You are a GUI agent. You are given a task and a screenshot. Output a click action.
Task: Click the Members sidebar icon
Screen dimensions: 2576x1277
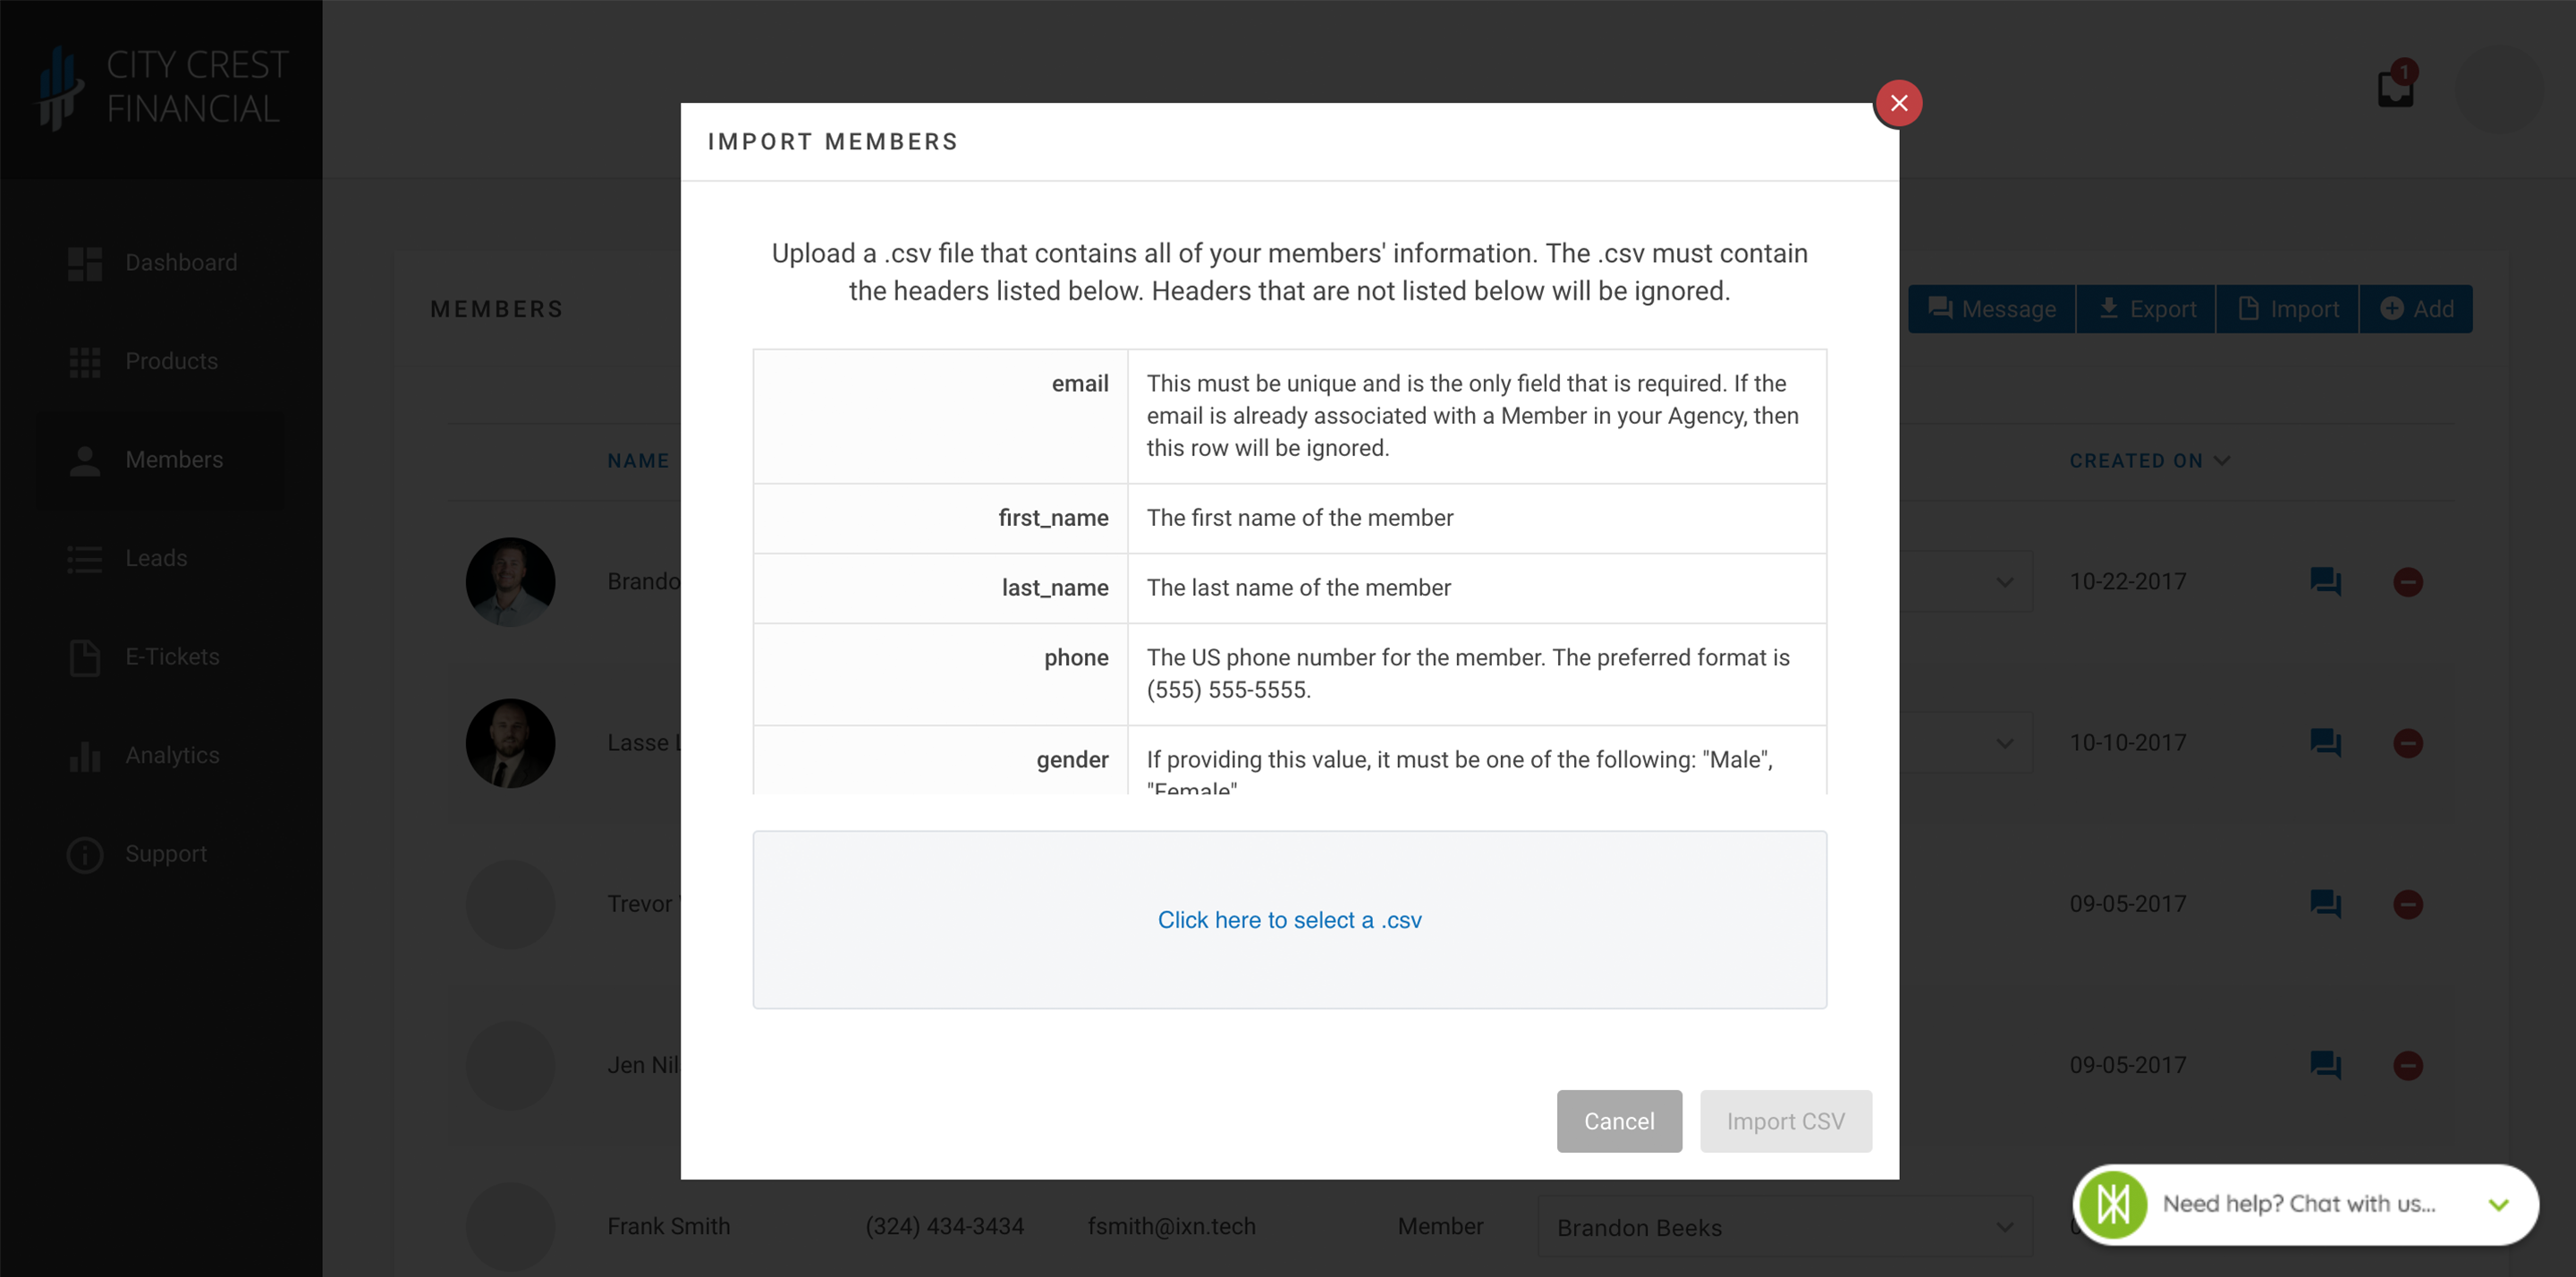[x=84, y=459]
